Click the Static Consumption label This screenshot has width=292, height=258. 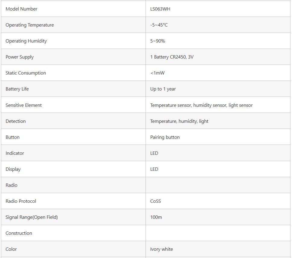(26, 73)
